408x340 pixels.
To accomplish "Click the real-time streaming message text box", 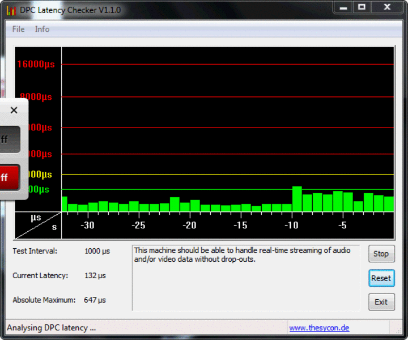I will pyautogui.click(x=246, y=278).
